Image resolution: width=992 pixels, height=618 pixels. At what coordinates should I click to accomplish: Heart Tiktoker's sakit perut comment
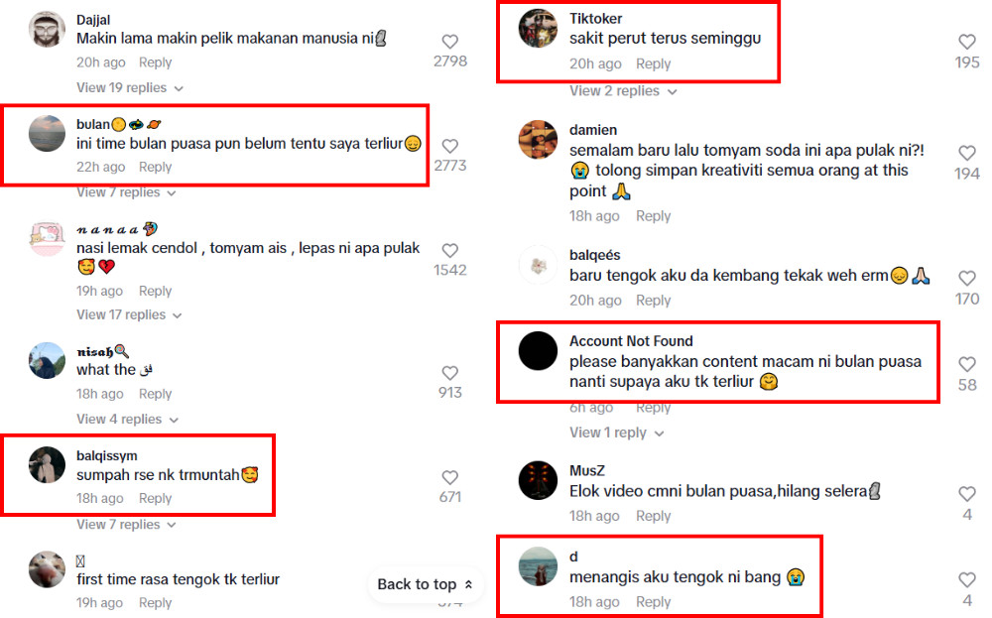tap(966, 42)
